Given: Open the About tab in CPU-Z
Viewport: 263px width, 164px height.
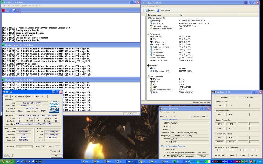Looking at the screenshot, I should (x=44, y=96).
